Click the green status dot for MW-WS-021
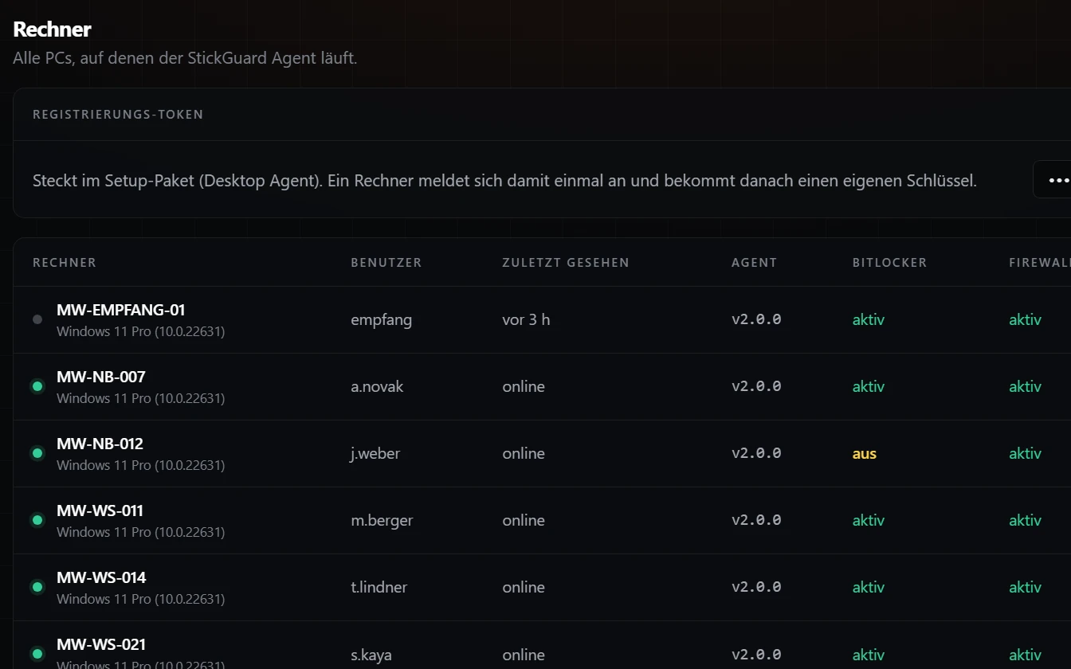This screenshot has height=669, width=1071. [x=37, y=654]
